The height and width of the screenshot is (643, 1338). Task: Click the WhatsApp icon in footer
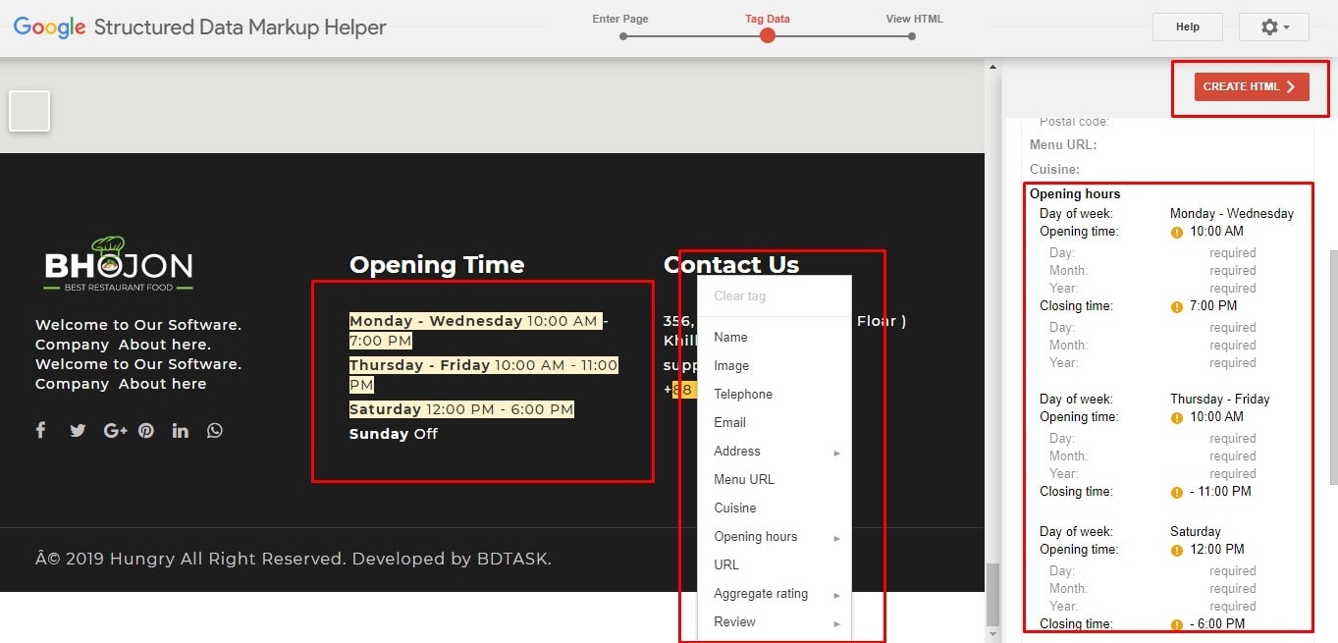tap(215, 430)
